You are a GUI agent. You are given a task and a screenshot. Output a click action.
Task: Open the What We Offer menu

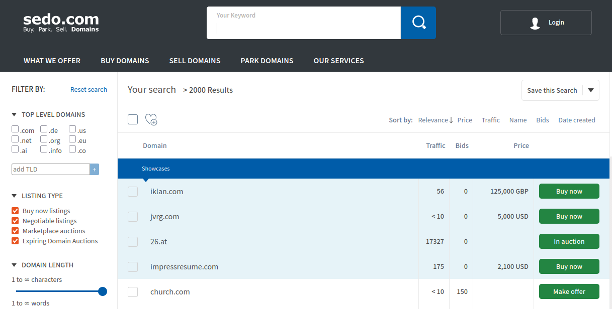coord(52,61)
